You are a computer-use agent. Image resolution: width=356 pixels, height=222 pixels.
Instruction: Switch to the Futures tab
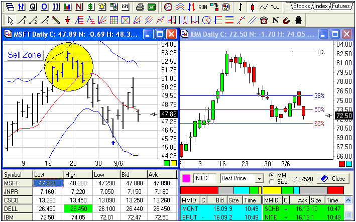click(341, 6)
